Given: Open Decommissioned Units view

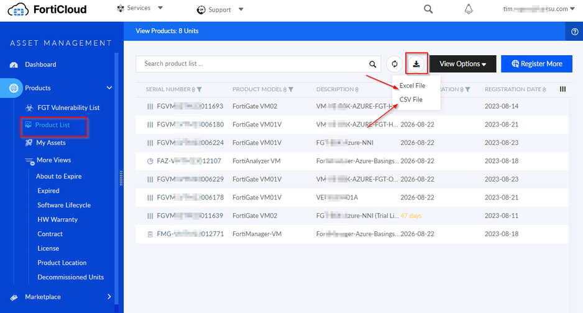Looking at the screenshot, I should tap(71, 278).
